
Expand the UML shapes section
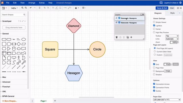click(x=4, y=92)
